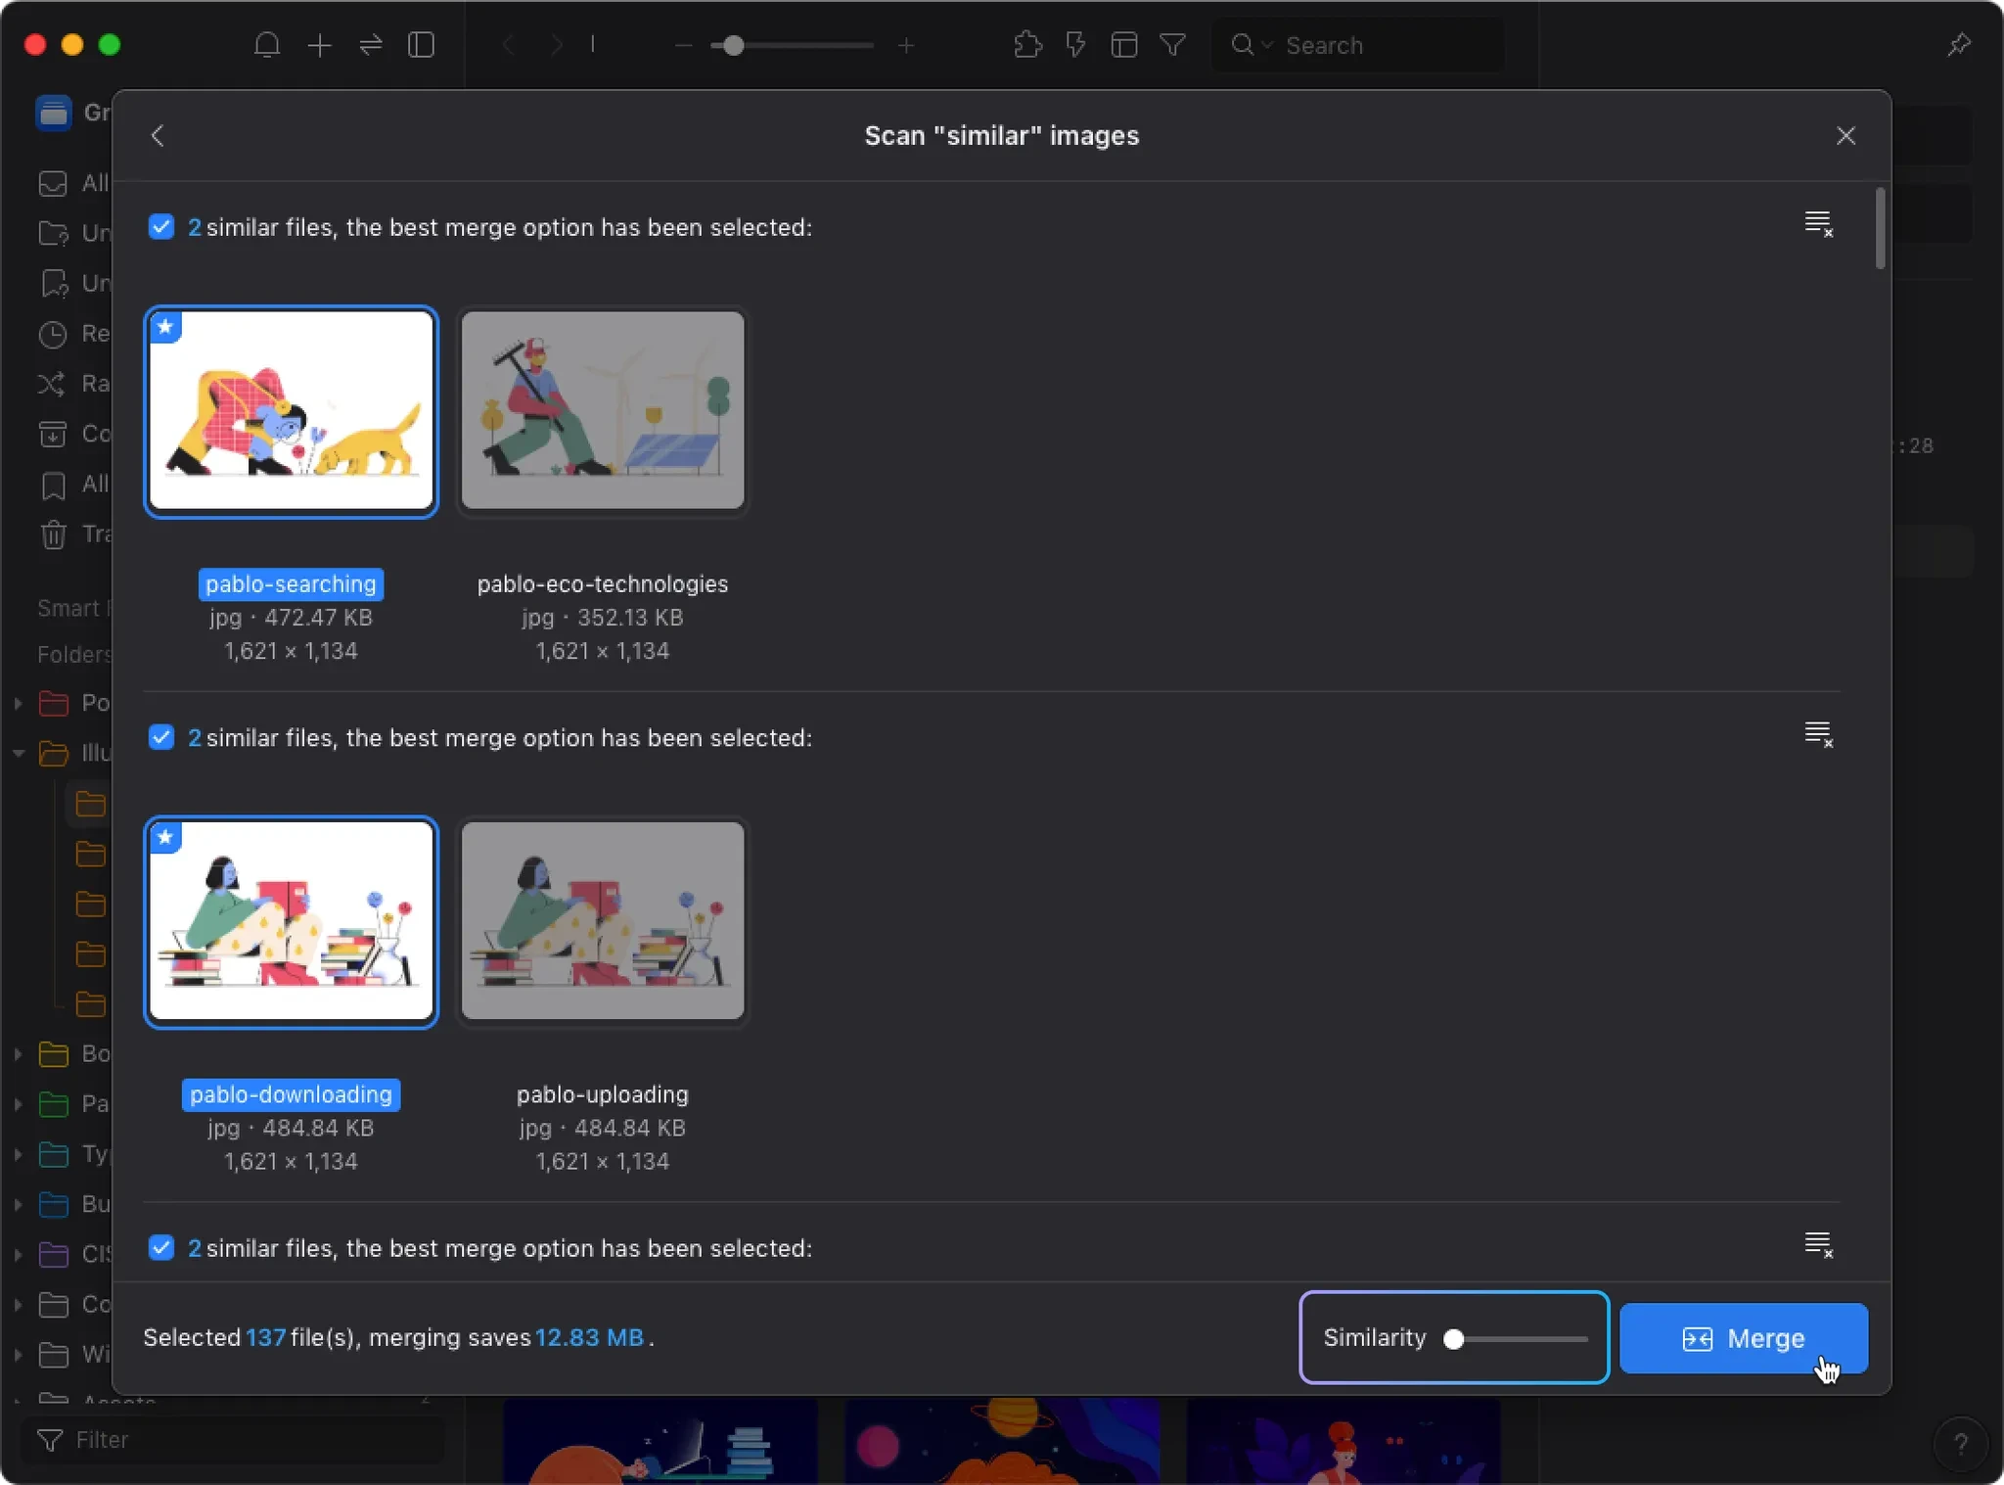Click the pablo-eco-technologies file name label
This screenshot has height=1485, width=2004.
coord(603,584)
